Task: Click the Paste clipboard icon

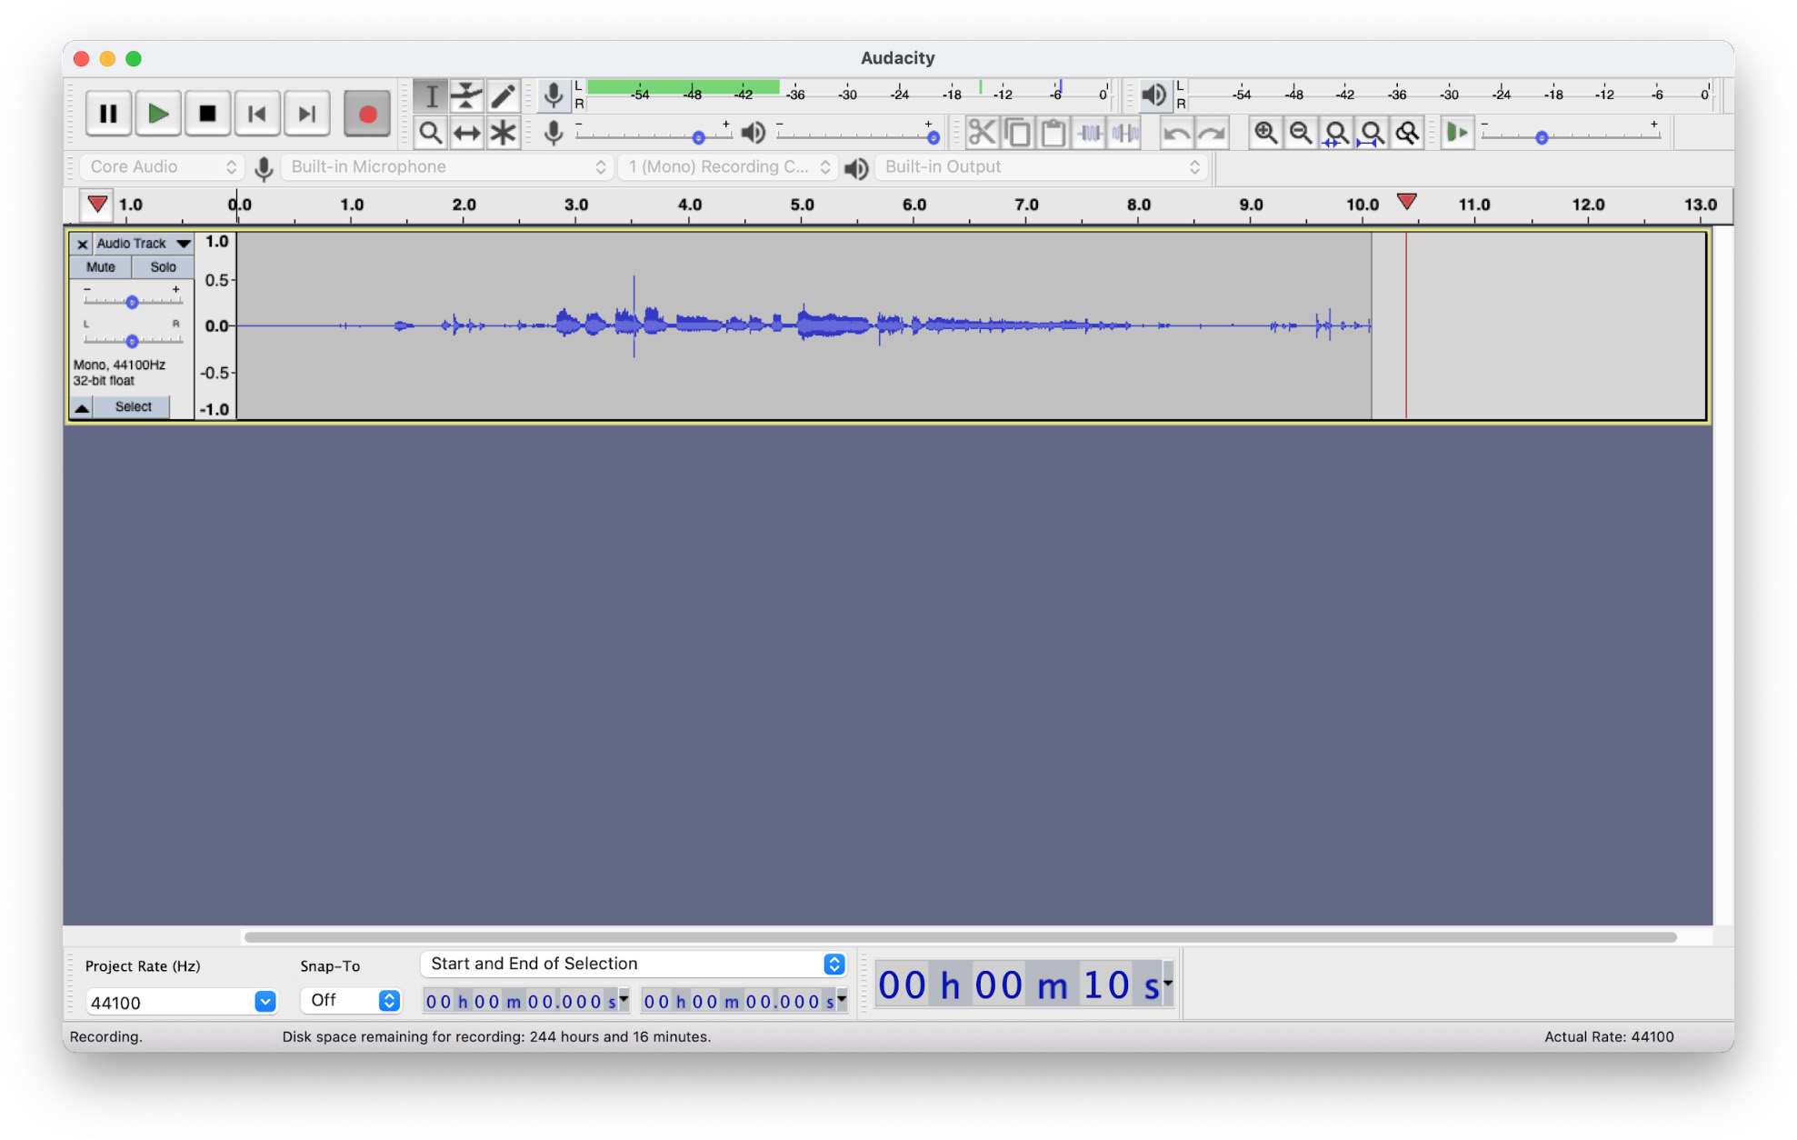Action: point(1053,133)
